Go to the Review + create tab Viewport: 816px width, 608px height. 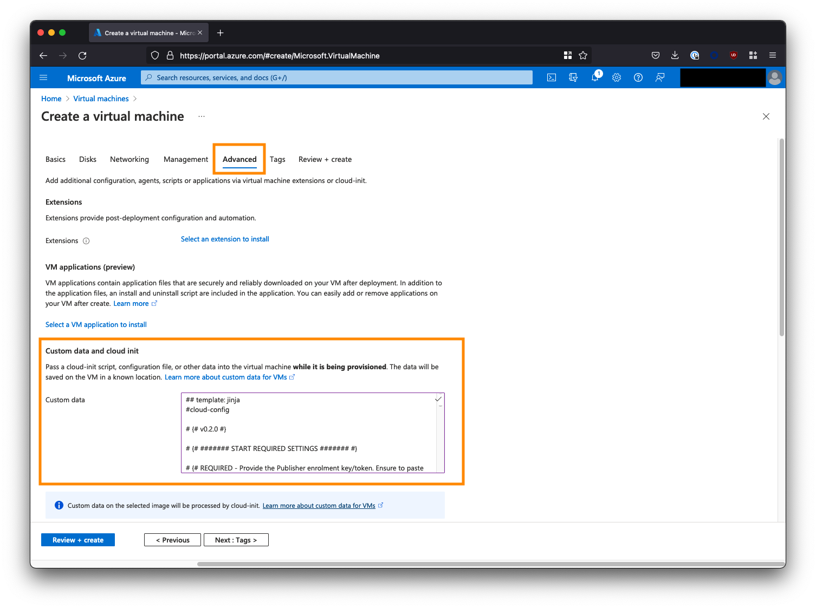(325, 159)
